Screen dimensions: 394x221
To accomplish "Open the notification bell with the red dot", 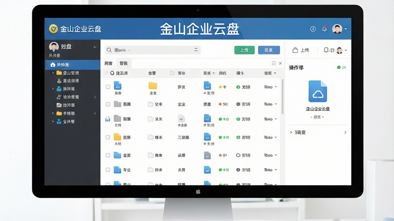I will tap(325, 29).
